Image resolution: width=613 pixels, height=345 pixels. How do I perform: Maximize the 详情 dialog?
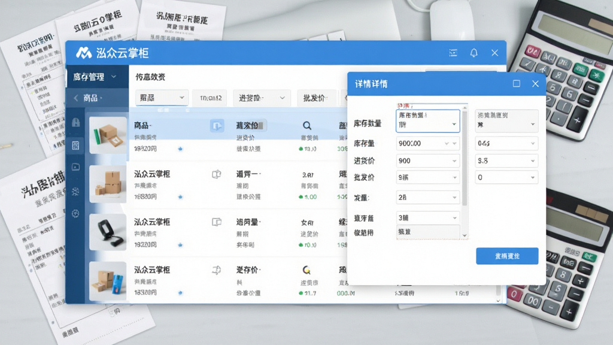(517, 84)
